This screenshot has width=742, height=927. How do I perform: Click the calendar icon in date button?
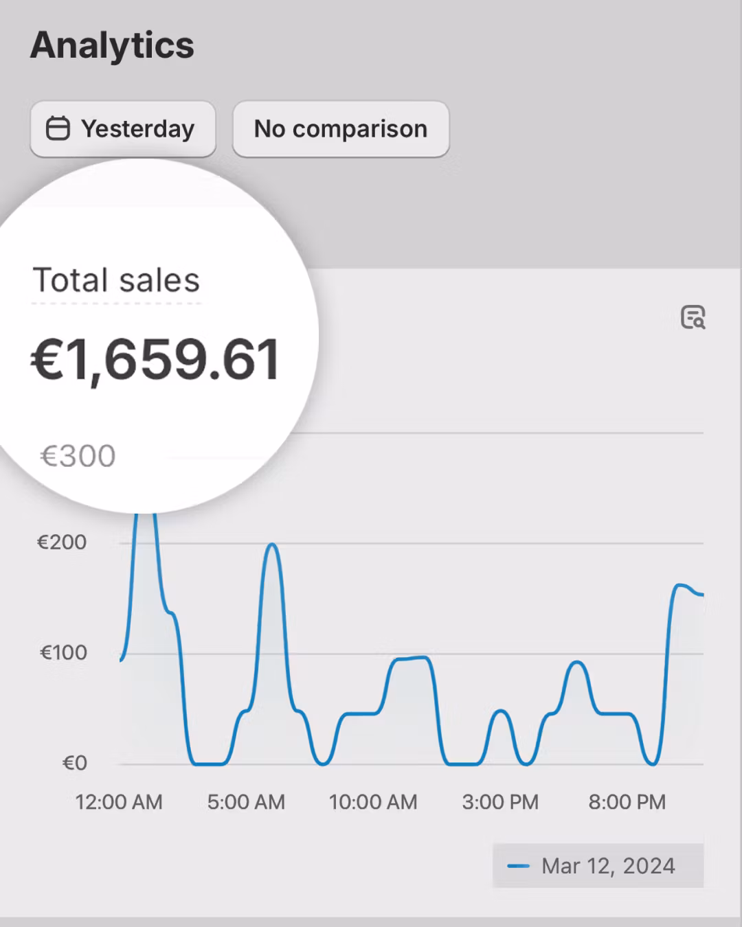click(x=58, y=129)
